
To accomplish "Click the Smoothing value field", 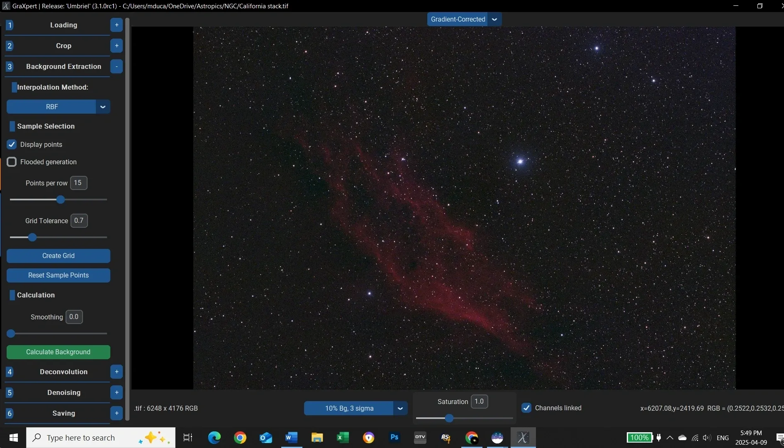I will 74,317.
